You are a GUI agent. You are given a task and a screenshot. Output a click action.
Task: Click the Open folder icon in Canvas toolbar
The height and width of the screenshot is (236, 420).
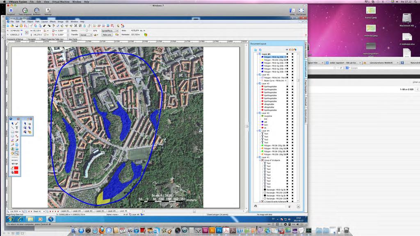(x=12, y=26)
